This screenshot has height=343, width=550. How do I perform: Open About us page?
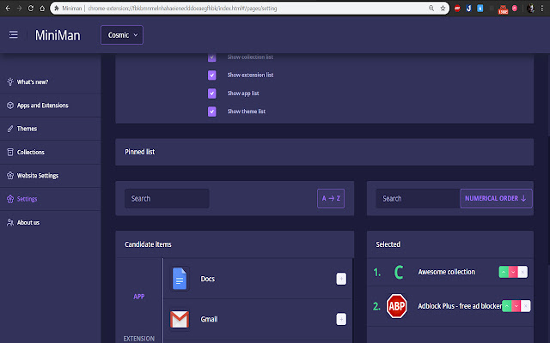pyautogui.click(x=50, y=222)
